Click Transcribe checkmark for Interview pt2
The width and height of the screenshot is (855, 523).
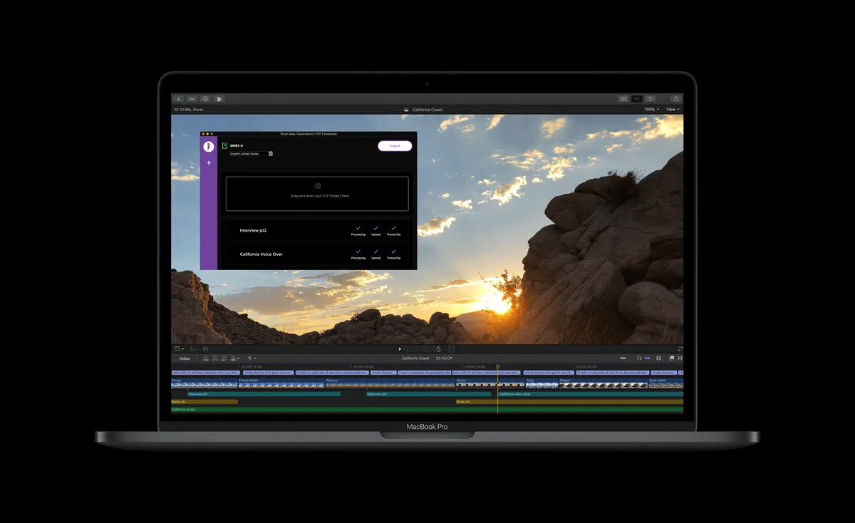[x=393, y=229]
